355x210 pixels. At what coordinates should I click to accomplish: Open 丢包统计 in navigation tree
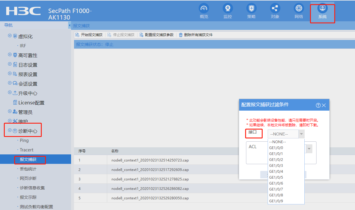[28, 169]
